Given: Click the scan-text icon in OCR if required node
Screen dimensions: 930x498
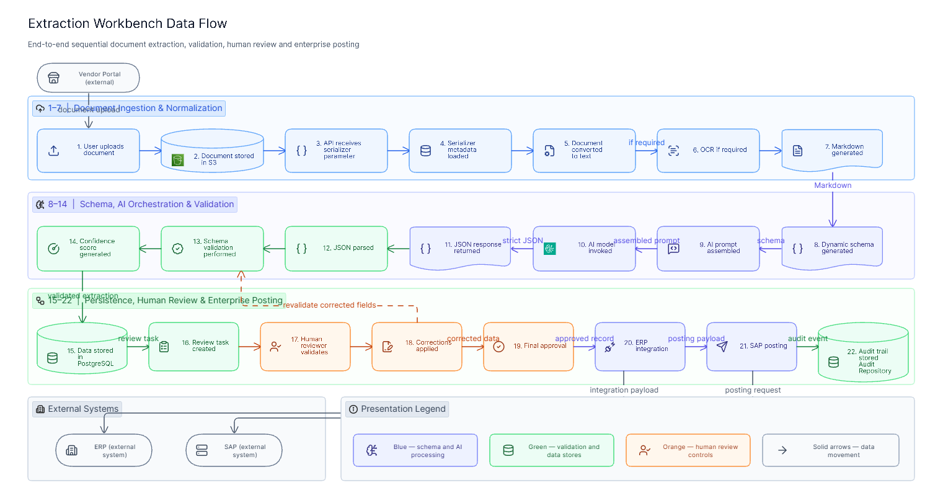Looking at the screenshot, I should (x=674, y=150).
